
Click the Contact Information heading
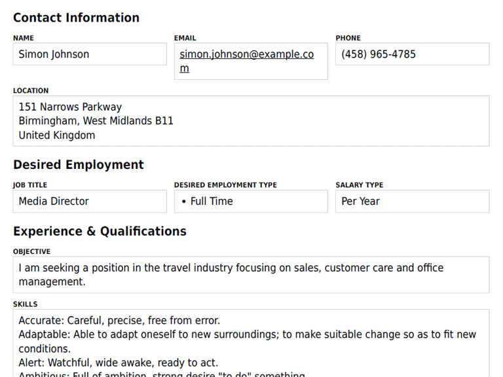76,18
